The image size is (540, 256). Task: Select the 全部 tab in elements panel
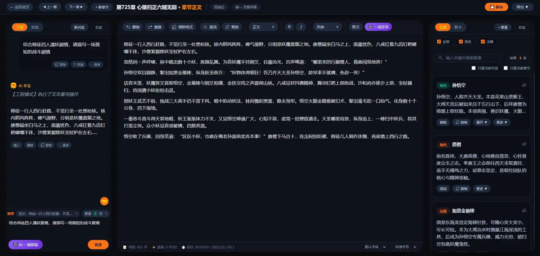point(443,27)
